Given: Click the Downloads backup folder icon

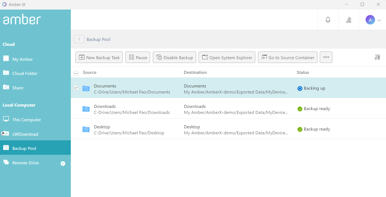Looking at the screenshot, I should [x=86, y=109].
